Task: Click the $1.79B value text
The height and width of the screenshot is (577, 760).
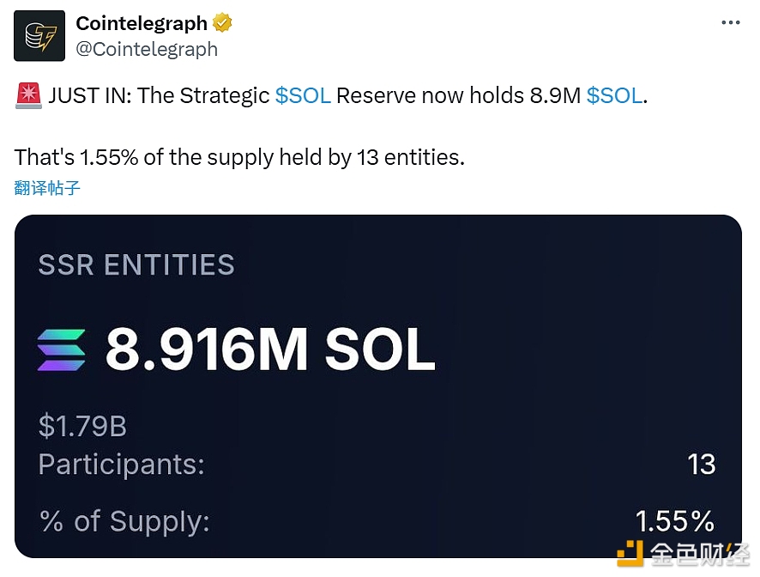Action: point(82,426)
